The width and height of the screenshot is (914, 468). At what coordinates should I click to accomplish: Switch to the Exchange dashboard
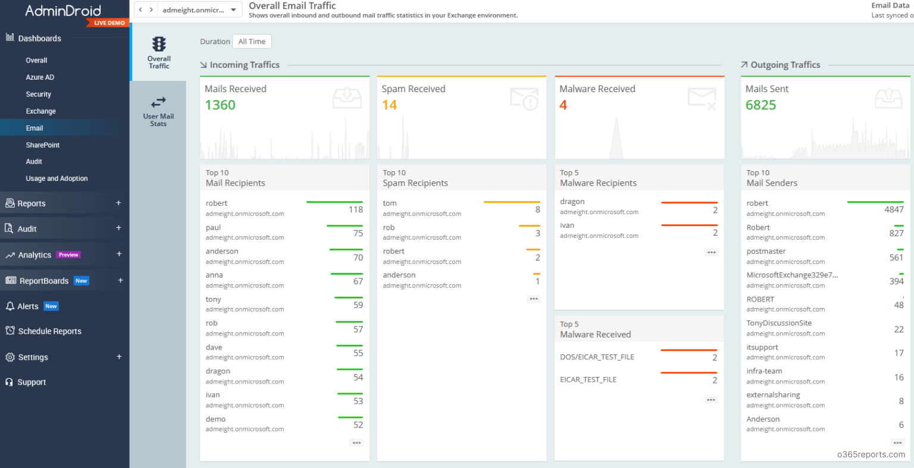(40, 111)
